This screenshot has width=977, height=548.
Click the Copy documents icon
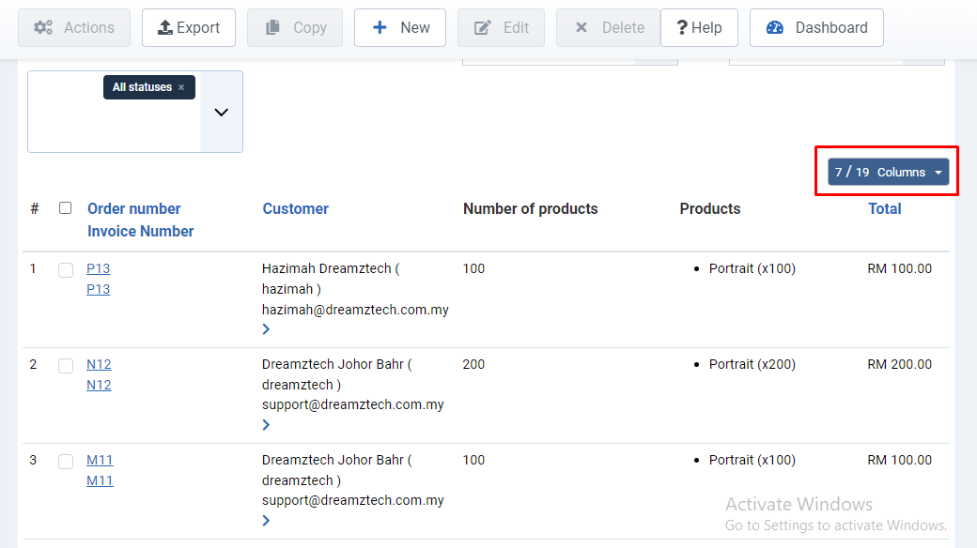point(272,28)
